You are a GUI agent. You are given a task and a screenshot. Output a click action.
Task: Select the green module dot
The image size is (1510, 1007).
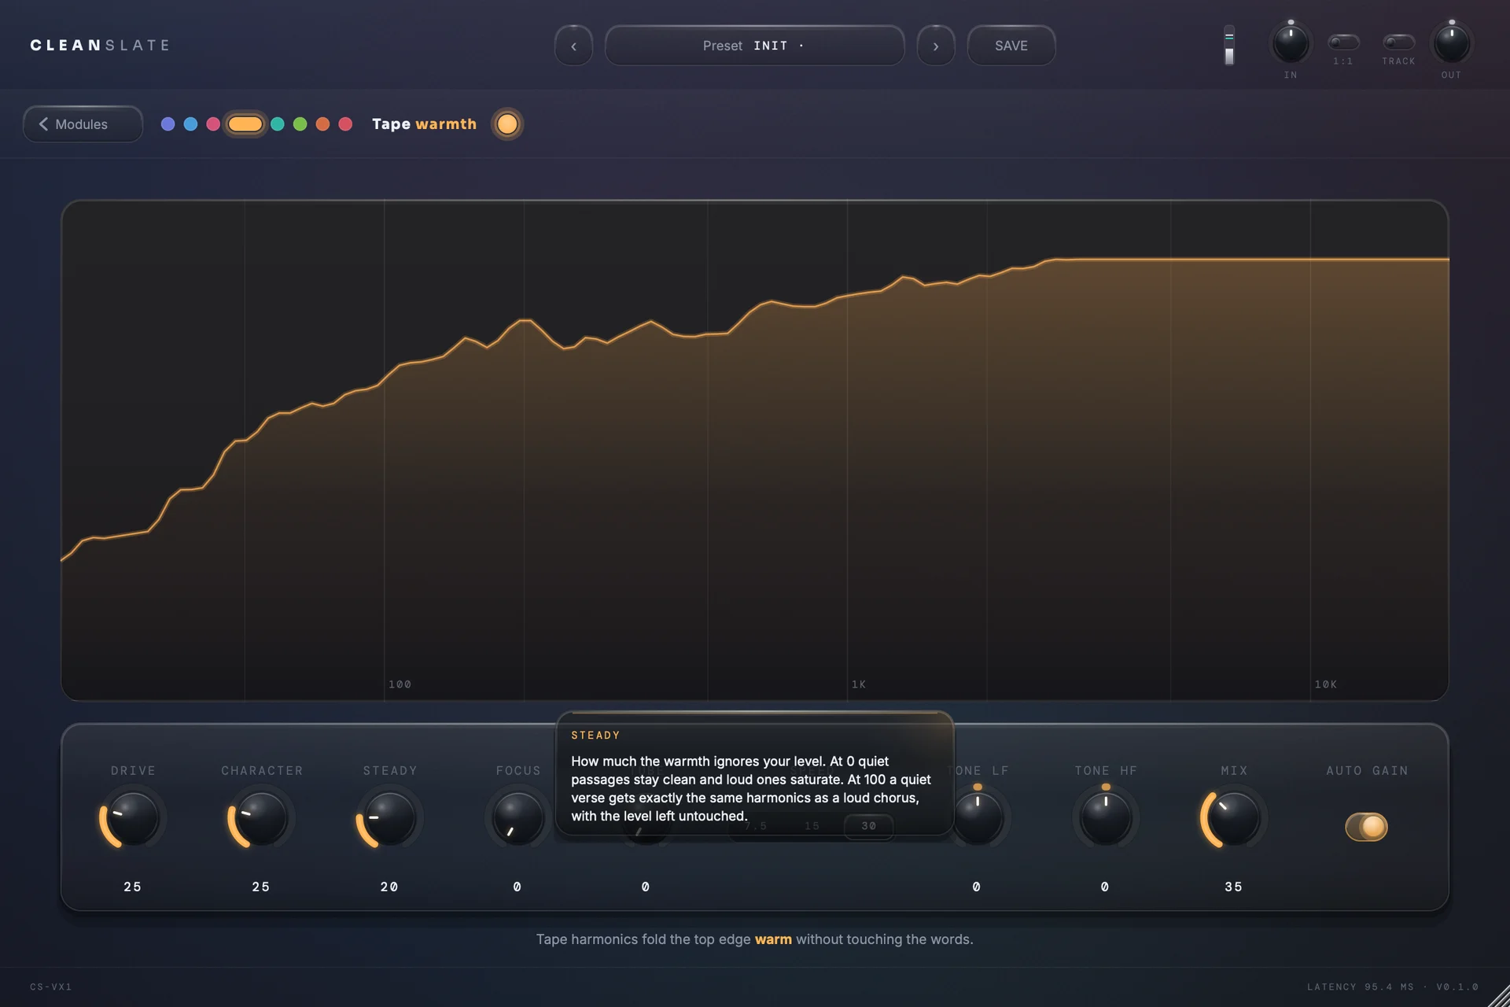[x=300, y=124]
